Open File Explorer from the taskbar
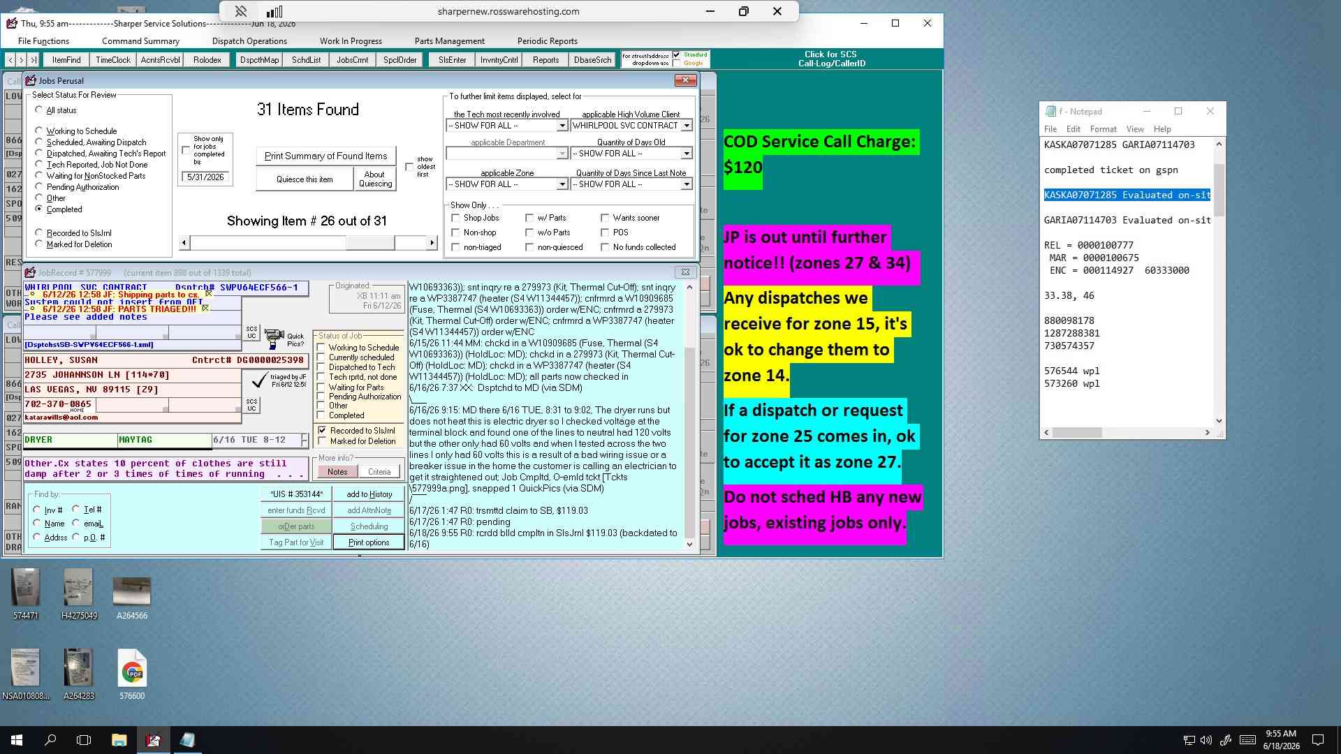This screenshot has height=754, width=1341. [119, 740]
